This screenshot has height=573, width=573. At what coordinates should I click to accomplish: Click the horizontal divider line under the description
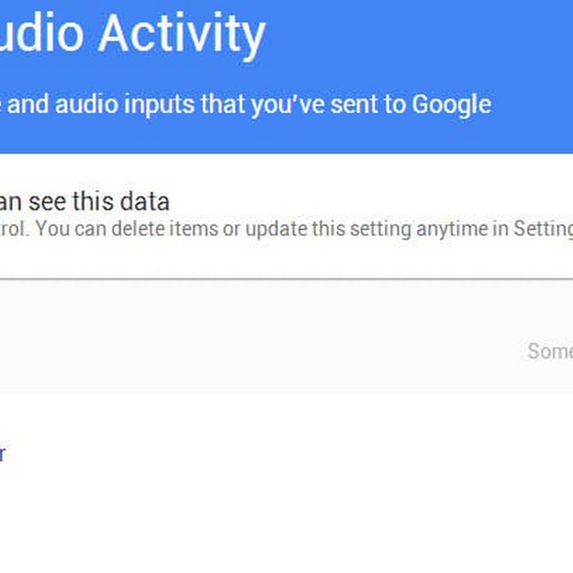pos(286,279)
